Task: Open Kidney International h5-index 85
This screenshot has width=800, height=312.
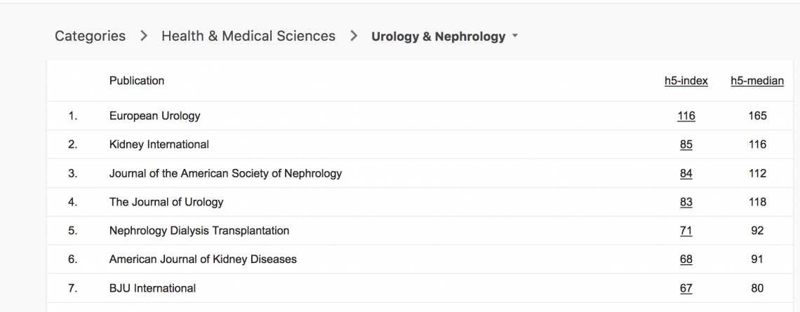Action: [x=686, y=144]
